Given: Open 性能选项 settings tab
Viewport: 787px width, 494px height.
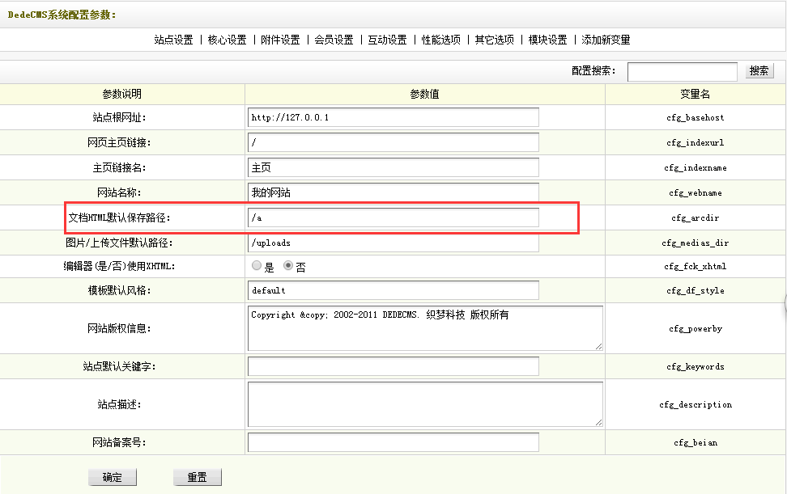Looking at the screenshot, I should (440, 40).
